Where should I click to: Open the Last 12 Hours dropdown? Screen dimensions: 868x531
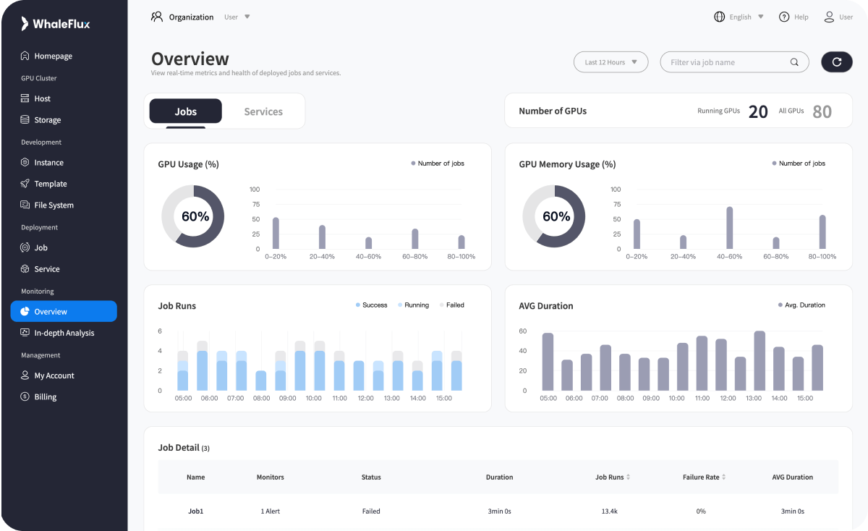[610, 62]
